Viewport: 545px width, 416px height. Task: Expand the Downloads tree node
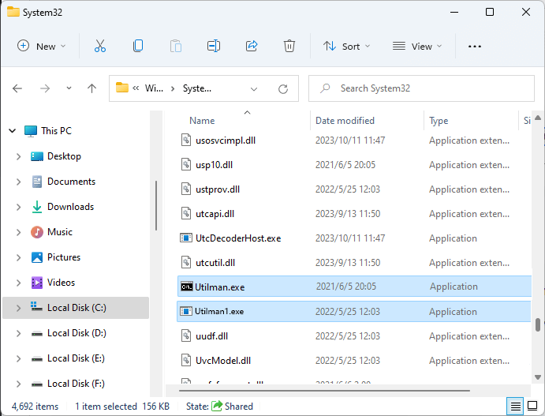19,207
